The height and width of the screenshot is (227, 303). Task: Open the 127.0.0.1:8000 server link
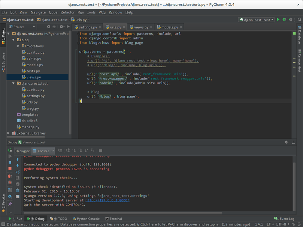point(107,200)
